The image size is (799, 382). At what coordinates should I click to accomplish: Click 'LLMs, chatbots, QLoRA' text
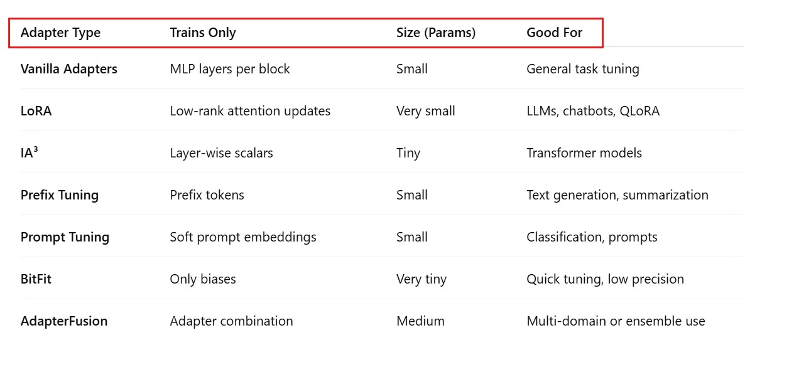click(593, 111)
